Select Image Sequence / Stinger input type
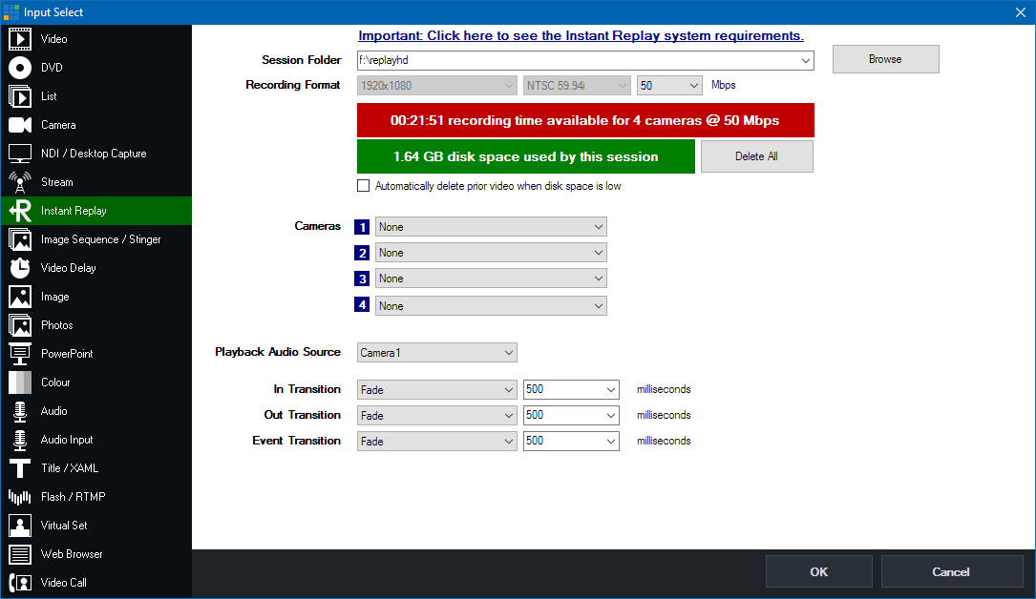The width and height of the screenshot is (1036, 599). (x=100, y=239)
